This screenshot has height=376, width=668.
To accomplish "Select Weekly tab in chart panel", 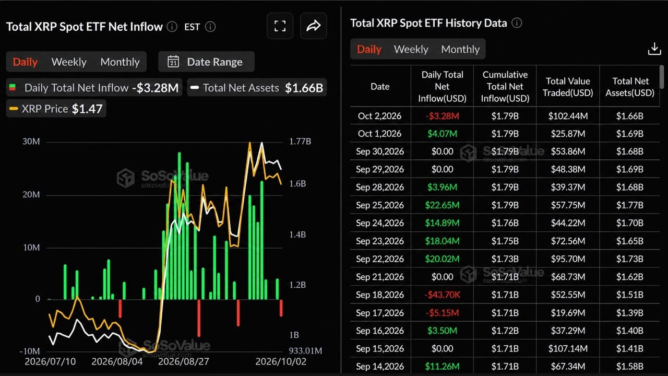I will click(69, 62).
